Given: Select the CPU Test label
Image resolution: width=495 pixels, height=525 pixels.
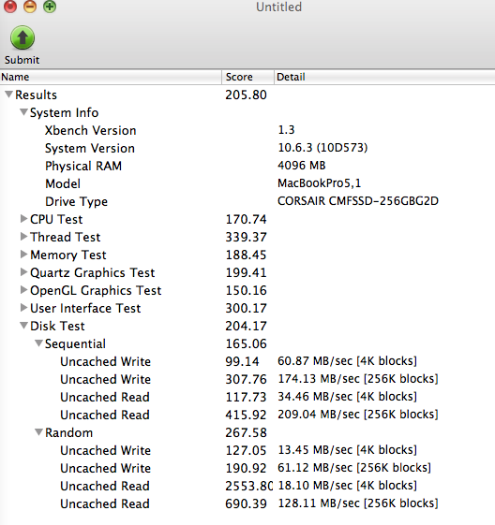Looking at the screenshot, I should 56,219.
